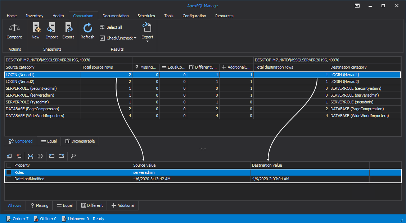Click the Source category column header

(x=43, y=67)
